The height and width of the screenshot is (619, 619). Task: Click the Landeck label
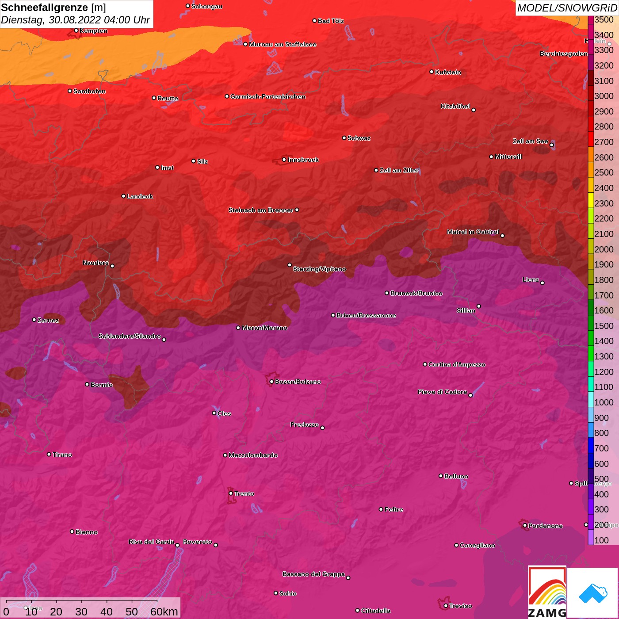(140, 196)
